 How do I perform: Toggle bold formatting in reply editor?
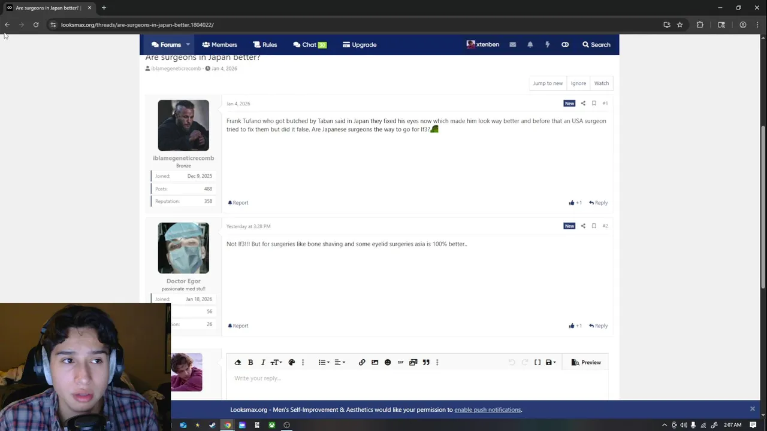point(250,362)
